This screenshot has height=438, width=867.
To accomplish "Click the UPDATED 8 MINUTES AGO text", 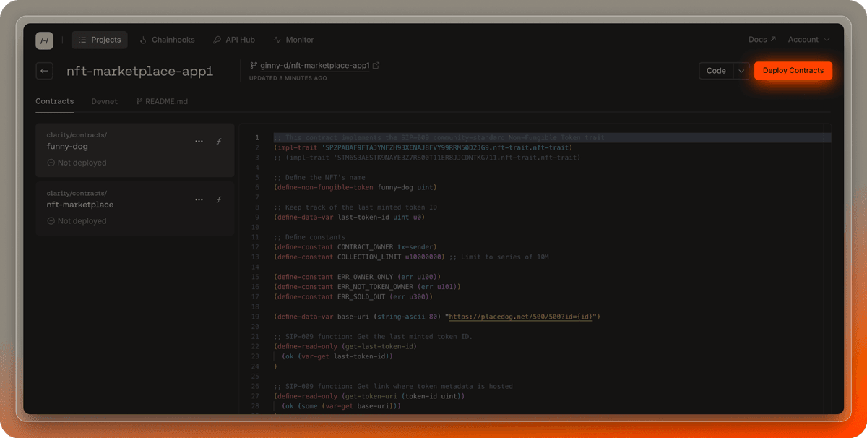I will pos(288,78).
